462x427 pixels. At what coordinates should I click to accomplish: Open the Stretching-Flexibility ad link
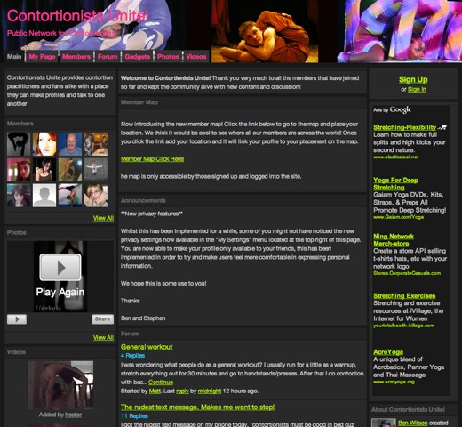coord(404,127)
